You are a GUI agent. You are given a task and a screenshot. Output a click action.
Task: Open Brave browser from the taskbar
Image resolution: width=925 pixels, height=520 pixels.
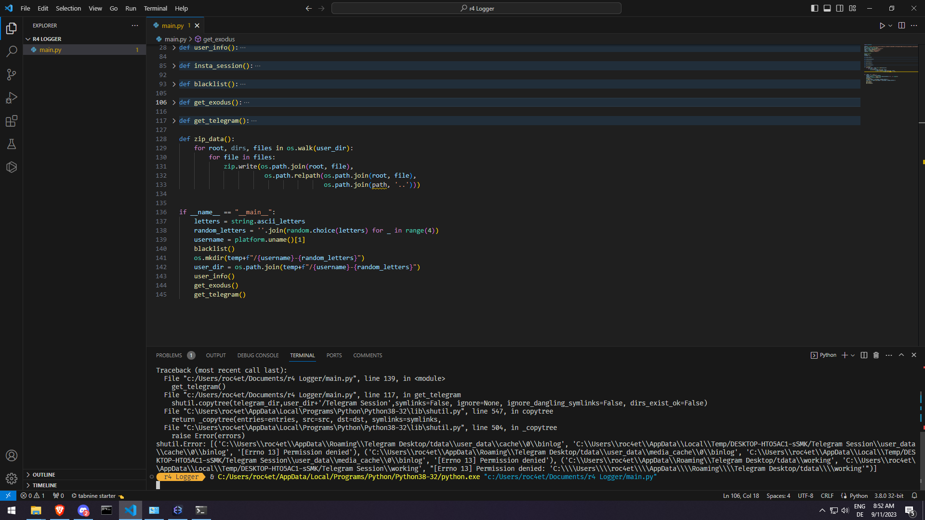[x=60, y=510]
